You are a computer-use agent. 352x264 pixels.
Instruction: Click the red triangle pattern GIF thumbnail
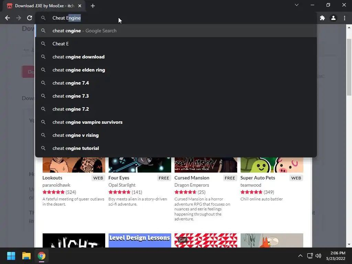coord(206,240)
